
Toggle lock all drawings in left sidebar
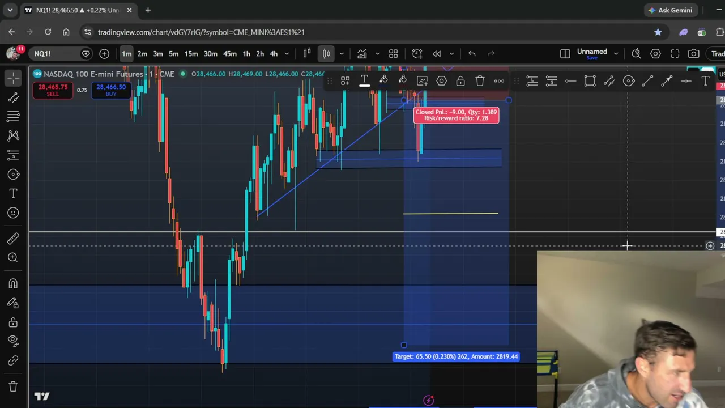click(x=13, y=322)
